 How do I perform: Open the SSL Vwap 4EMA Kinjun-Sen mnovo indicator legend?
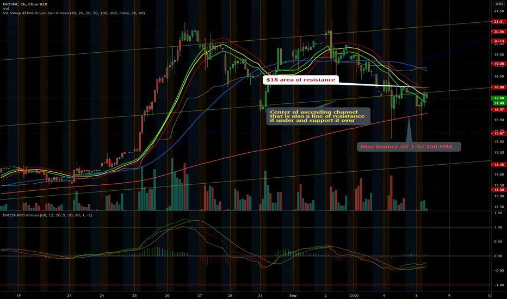74,13
